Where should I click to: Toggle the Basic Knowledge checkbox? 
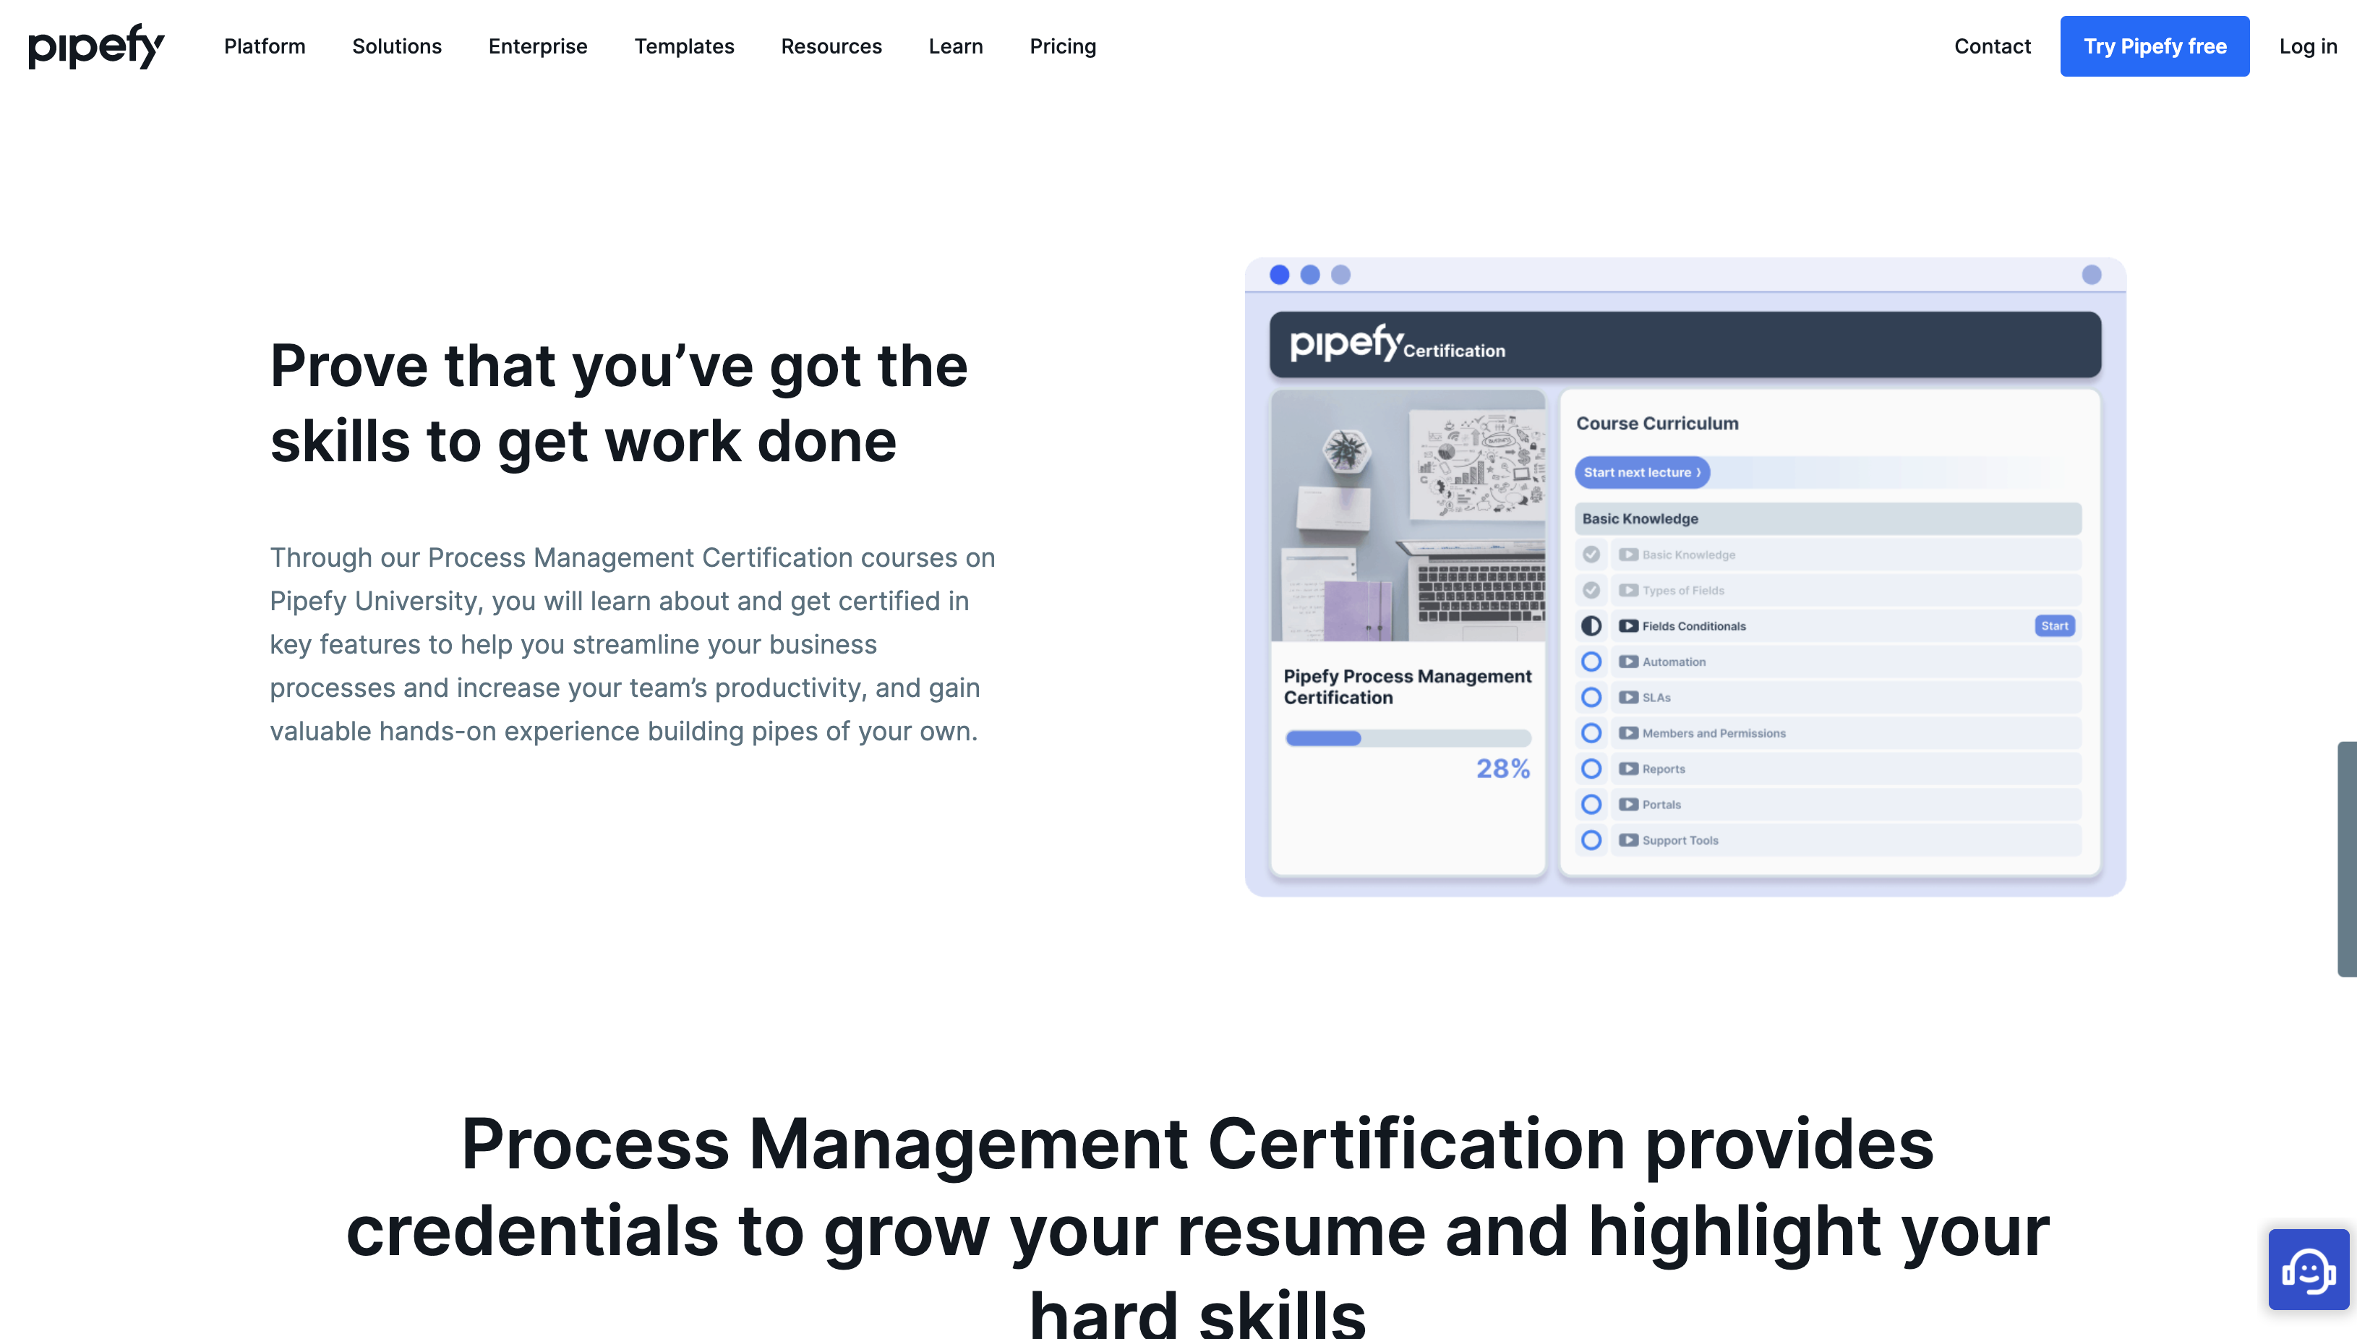(1594, 554)
